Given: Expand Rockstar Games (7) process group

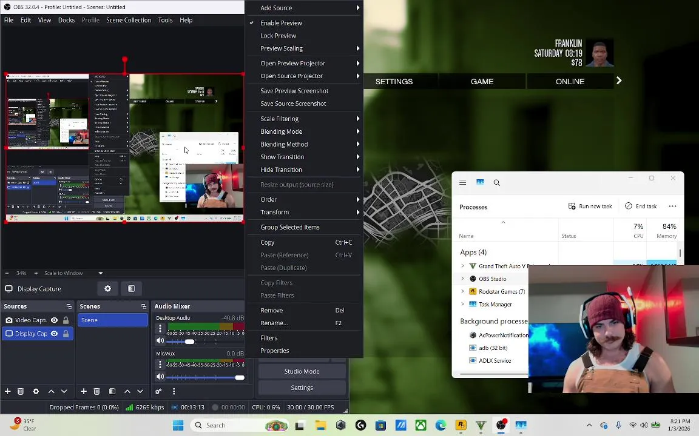Looking at the screenshot, I should 462,292.
